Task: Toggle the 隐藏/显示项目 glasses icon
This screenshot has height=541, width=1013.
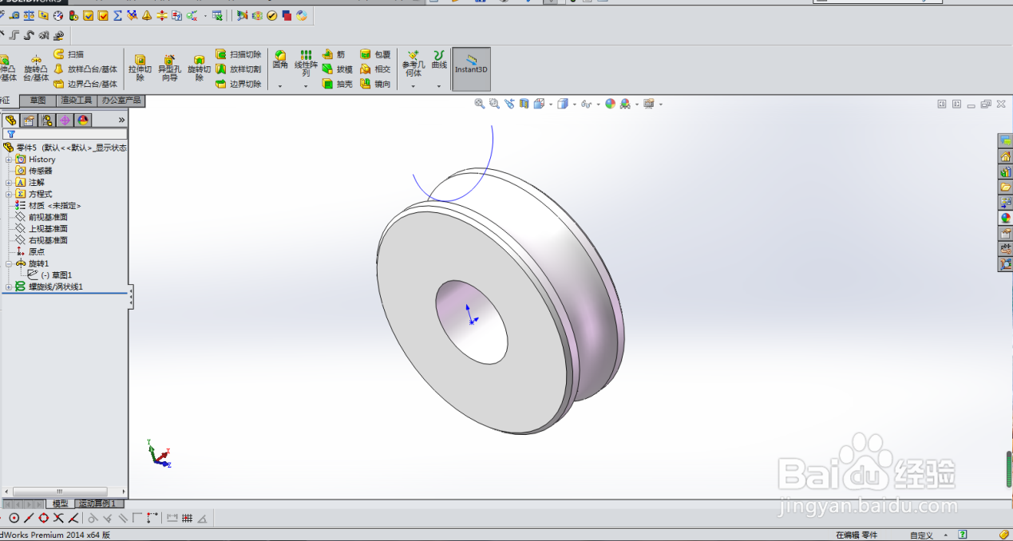Action: 588,105
